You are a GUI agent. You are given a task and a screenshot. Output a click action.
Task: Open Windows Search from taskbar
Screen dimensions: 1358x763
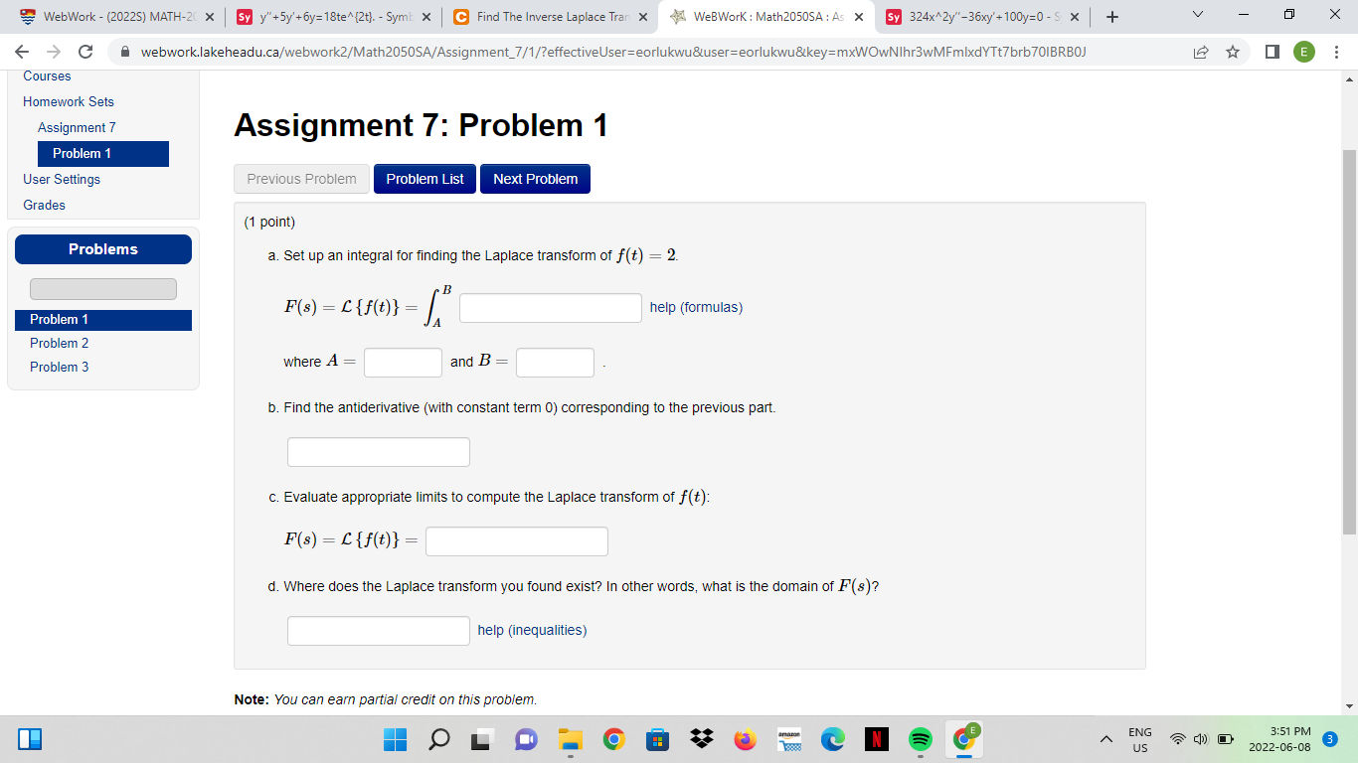click(439, 739)
